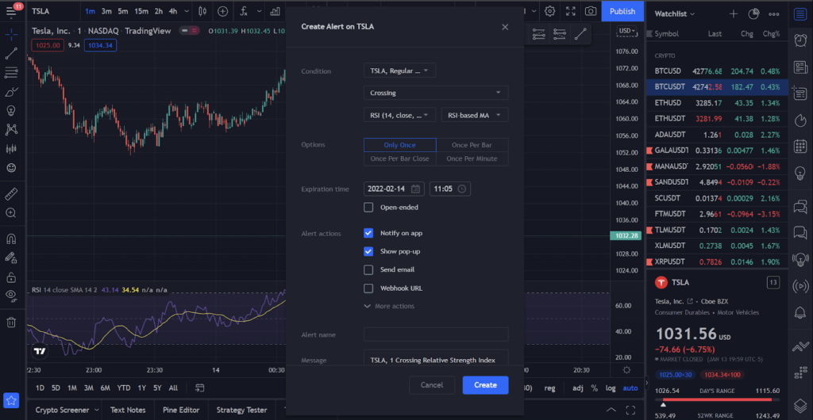Viewport: 813px width, 420px height.
Task: Enable the Open-ended checkbox
Action: click(368, 208)
